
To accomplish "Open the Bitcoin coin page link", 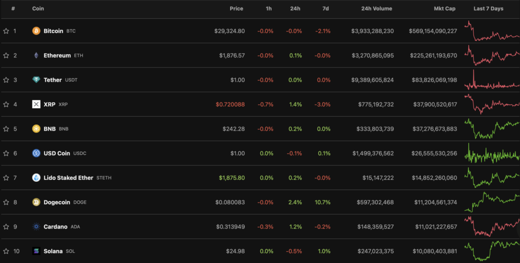I will tap(53, 31).
